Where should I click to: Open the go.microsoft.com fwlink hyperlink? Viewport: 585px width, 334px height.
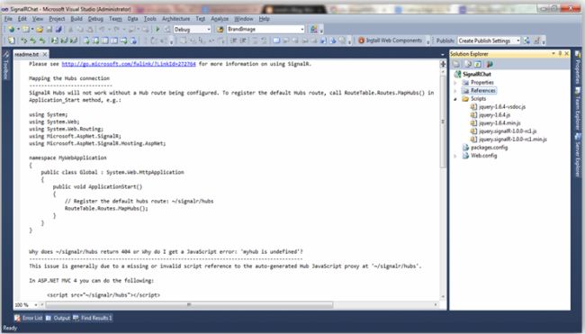[x=129, y=64]
